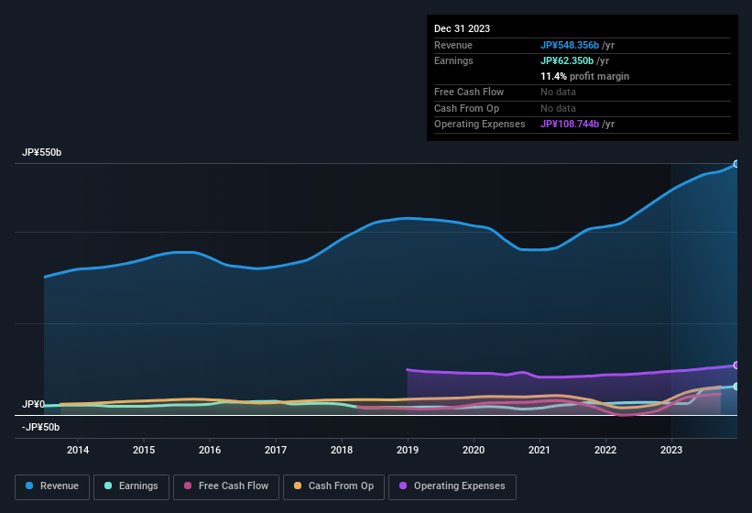Toggle the Revenue series label in legend
The height and width of the screenshot is (513, 752).
[60, 486]
